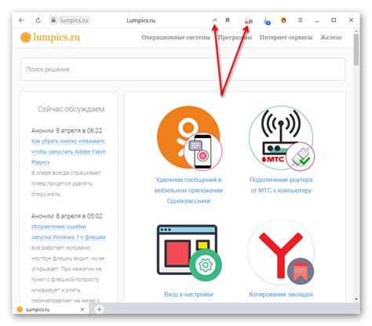Click the Odnoklassniki article thumbnail
The image size is (372, 326).
pos(189,138)
